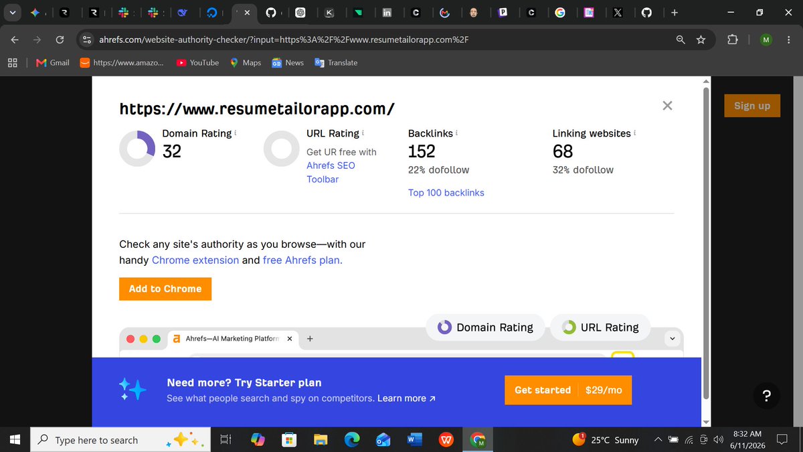Launch Microsoft Edge from the taskbar
Screen dimensions: 803x452
352,440
